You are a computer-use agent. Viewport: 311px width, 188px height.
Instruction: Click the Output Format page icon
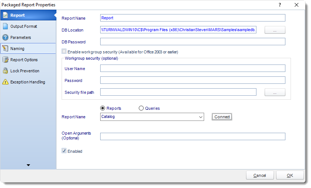(5, 26)
